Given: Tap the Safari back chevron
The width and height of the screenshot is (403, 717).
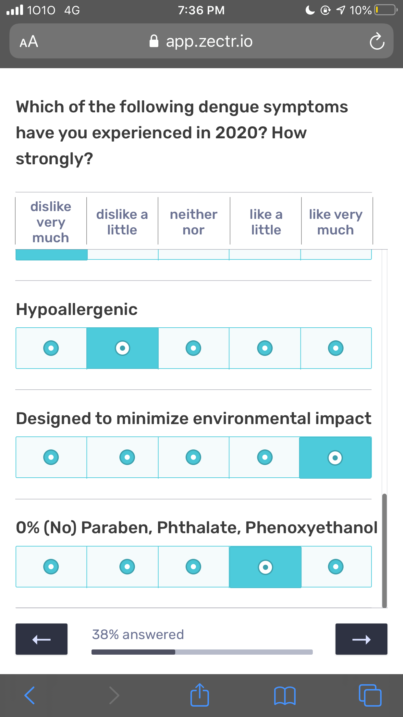Looking at the screenshot, I should (30, 695).
